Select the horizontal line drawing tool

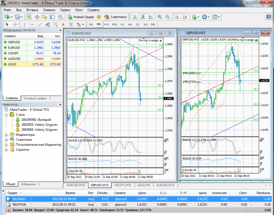coord(32,24)
